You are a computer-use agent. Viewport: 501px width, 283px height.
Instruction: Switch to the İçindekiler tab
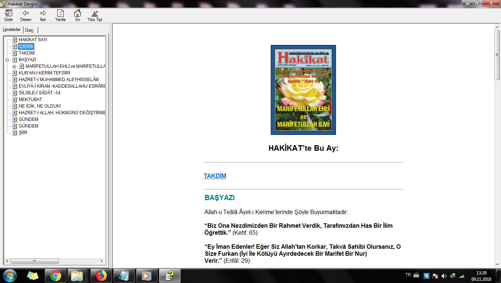(12, 30)
